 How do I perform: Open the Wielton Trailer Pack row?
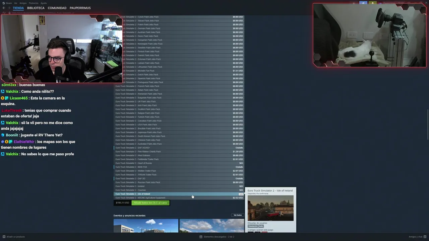pos(179,171)
